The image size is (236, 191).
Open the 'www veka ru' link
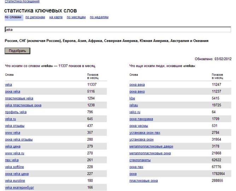pyautogui.click(x=14, y=153)
